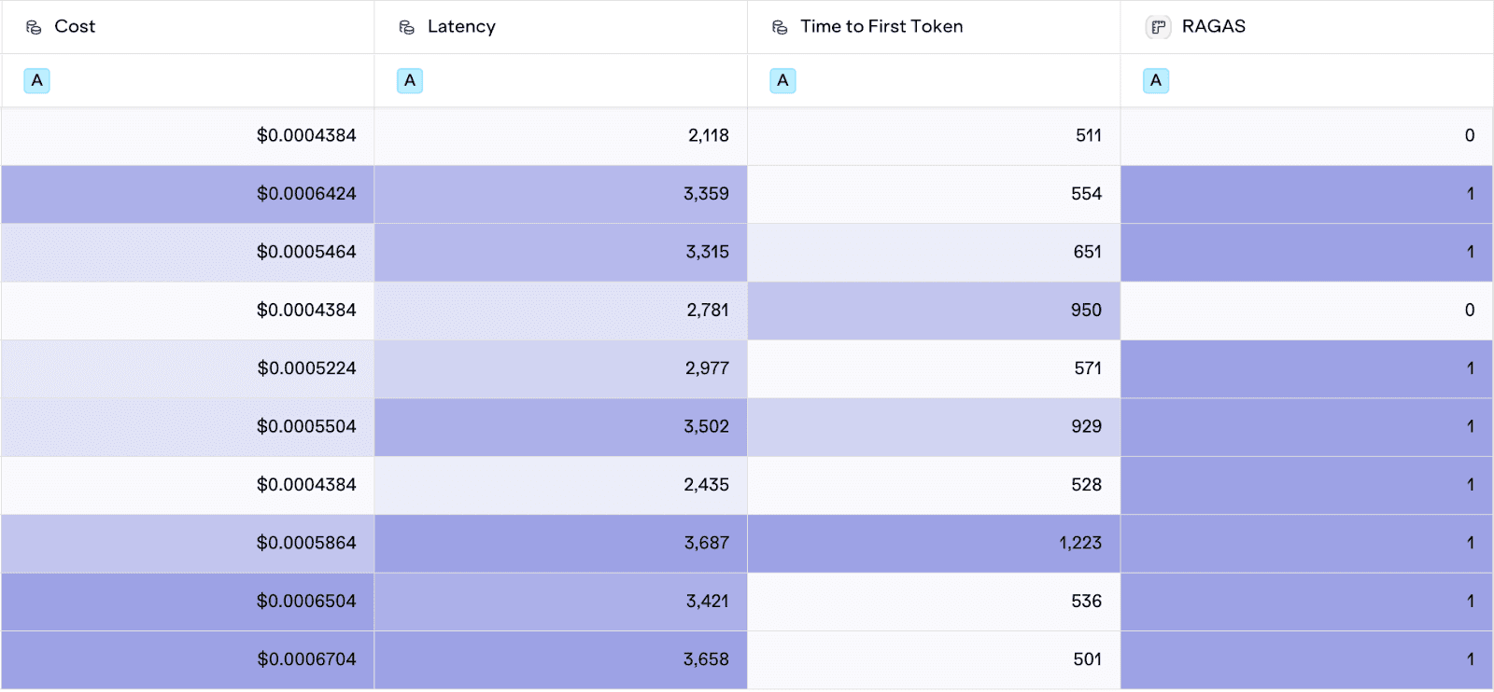Select the A badge under Time to First Token
The width and height of the screenshot is (1494, 692).
pyautogui.click(x=782, y=81)
